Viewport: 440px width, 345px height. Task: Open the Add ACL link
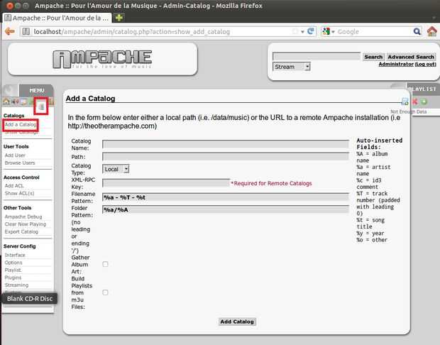[x=14, y=186]
